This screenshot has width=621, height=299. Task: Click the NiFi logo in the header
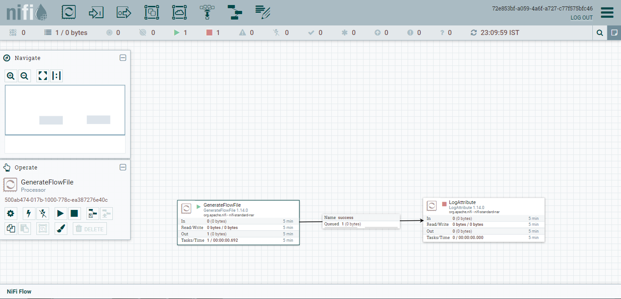[x=27, y=12]
